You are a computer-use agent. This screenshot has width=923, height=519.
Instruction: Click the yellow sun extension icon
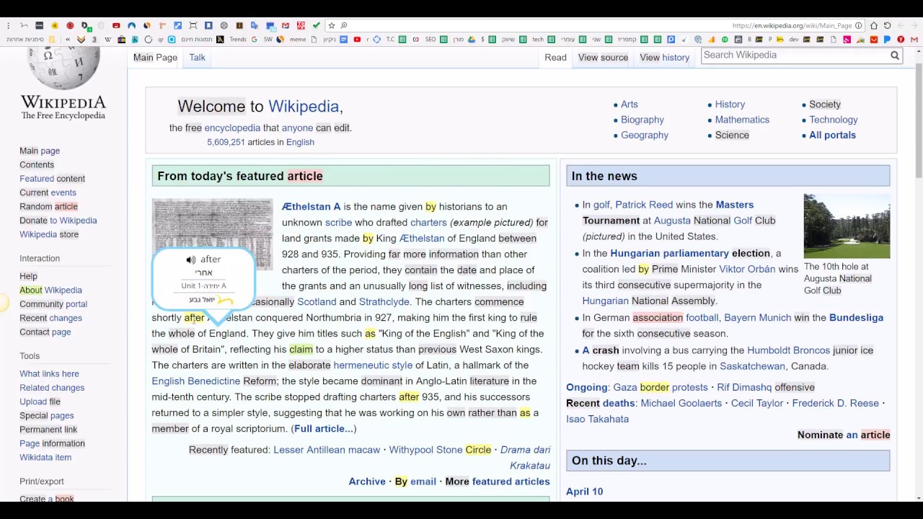[x=55, y=25]
